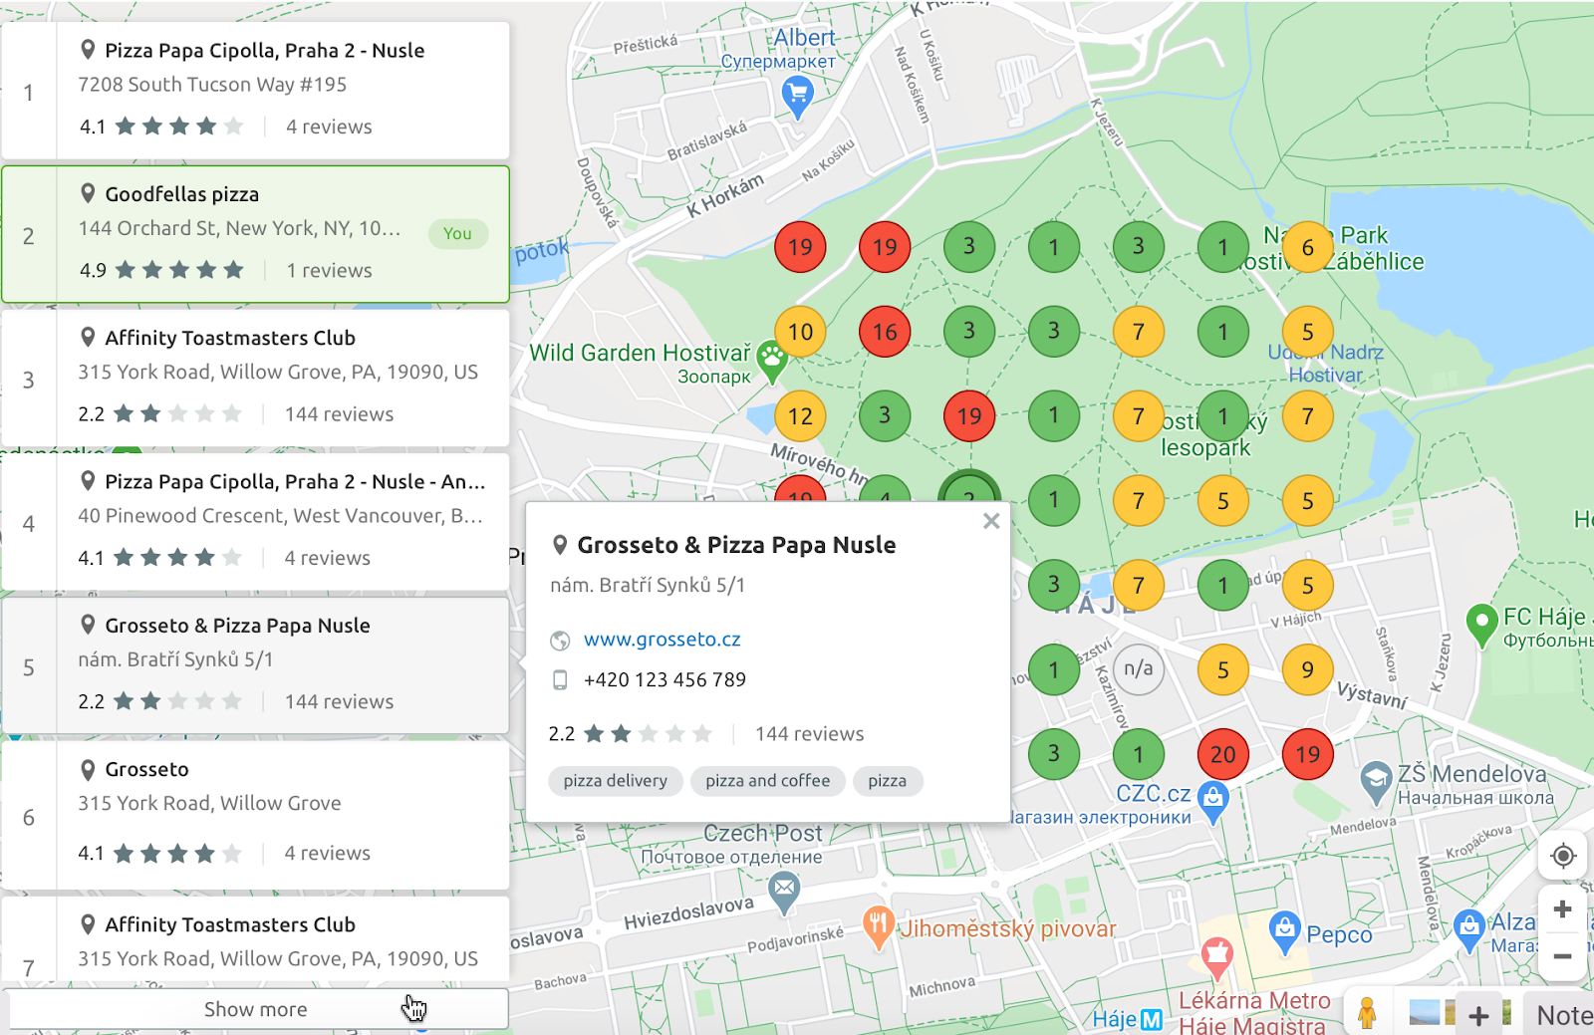Click the CZC.cz electronics store marker
The image size is (1594, 1035).
1213,798
